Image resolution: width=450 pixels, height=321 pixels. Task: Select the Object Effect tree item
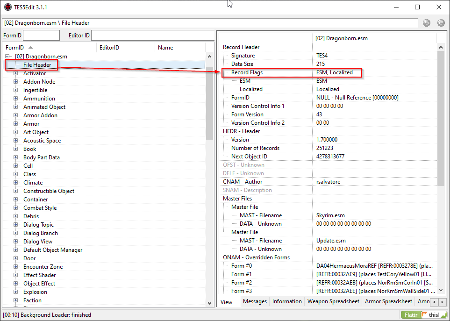point(39,284)
